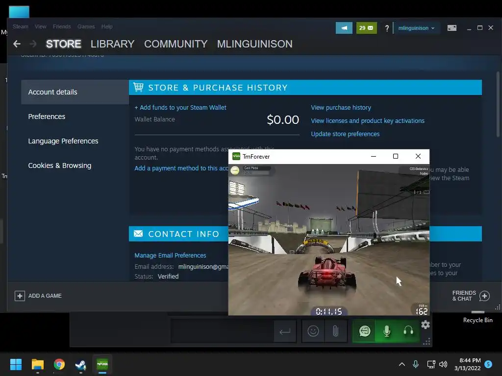Open the View menu
The height and width of the screenshot is (376, 502).
(41, 26)
